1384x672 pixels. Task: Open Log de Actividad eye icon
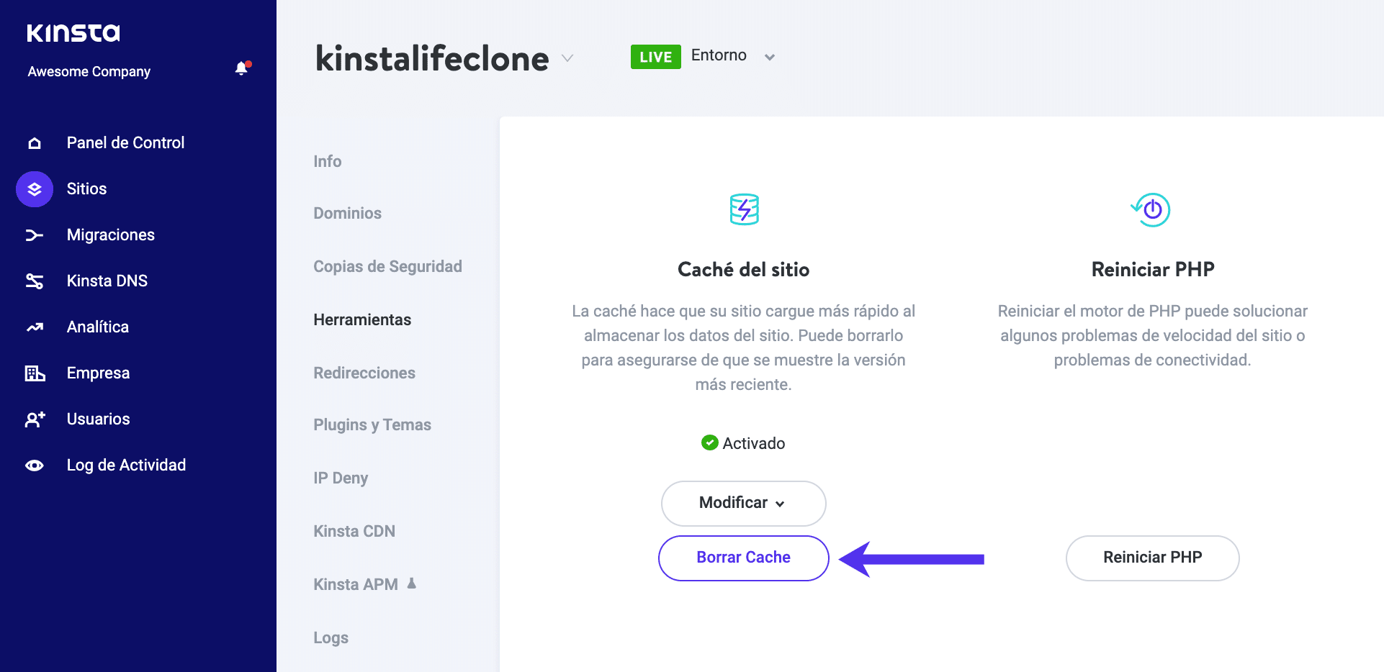[35, 466]
